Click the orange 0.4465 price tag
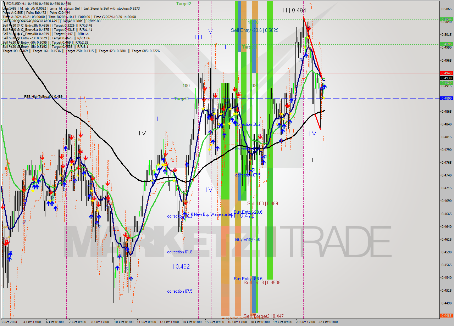 446,315
